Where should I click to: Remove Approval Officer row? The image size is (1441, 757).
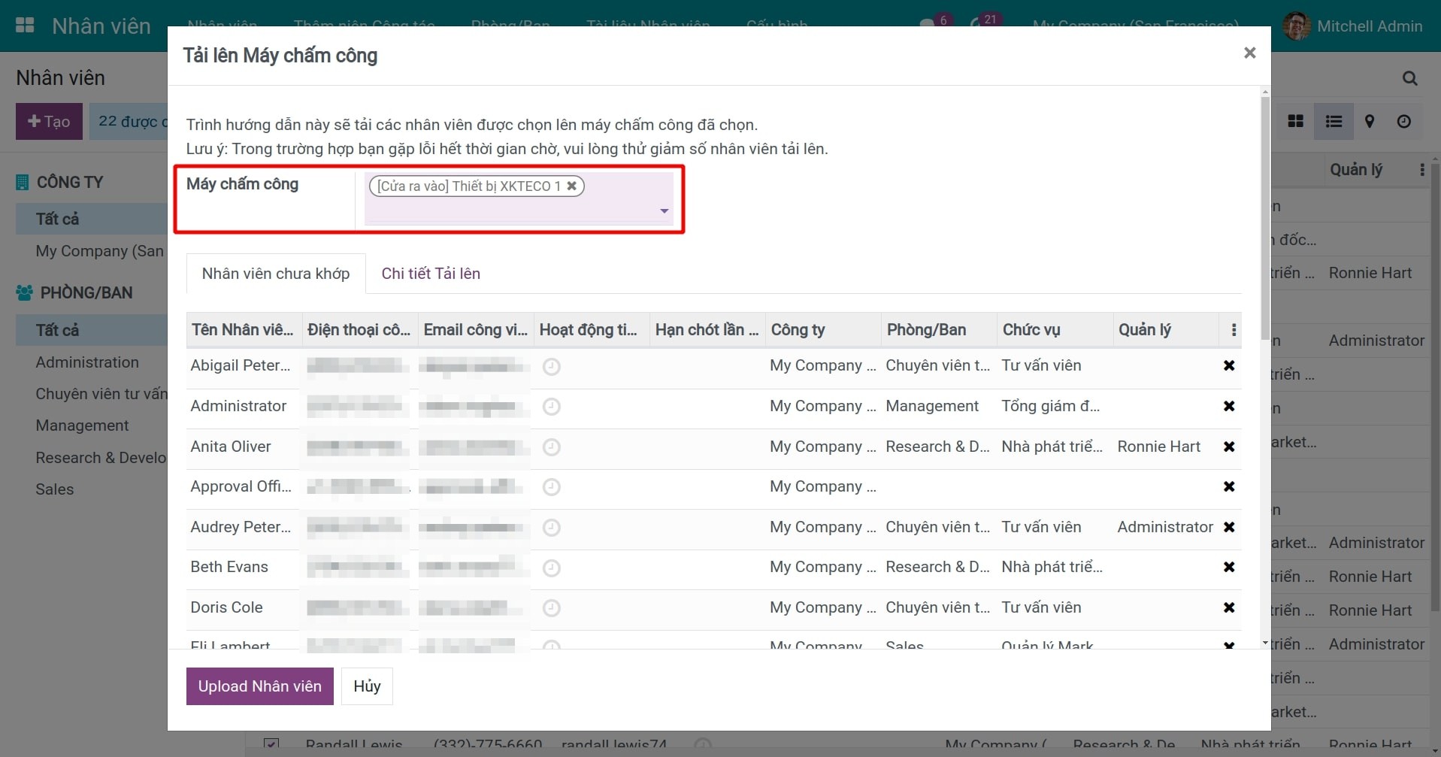pyautogui.click(x=1229, y=486)
